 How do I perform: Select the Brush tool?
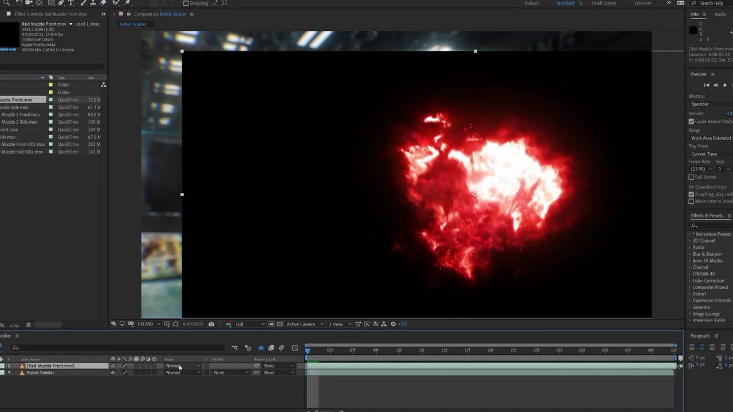click(x=82, y=3)
